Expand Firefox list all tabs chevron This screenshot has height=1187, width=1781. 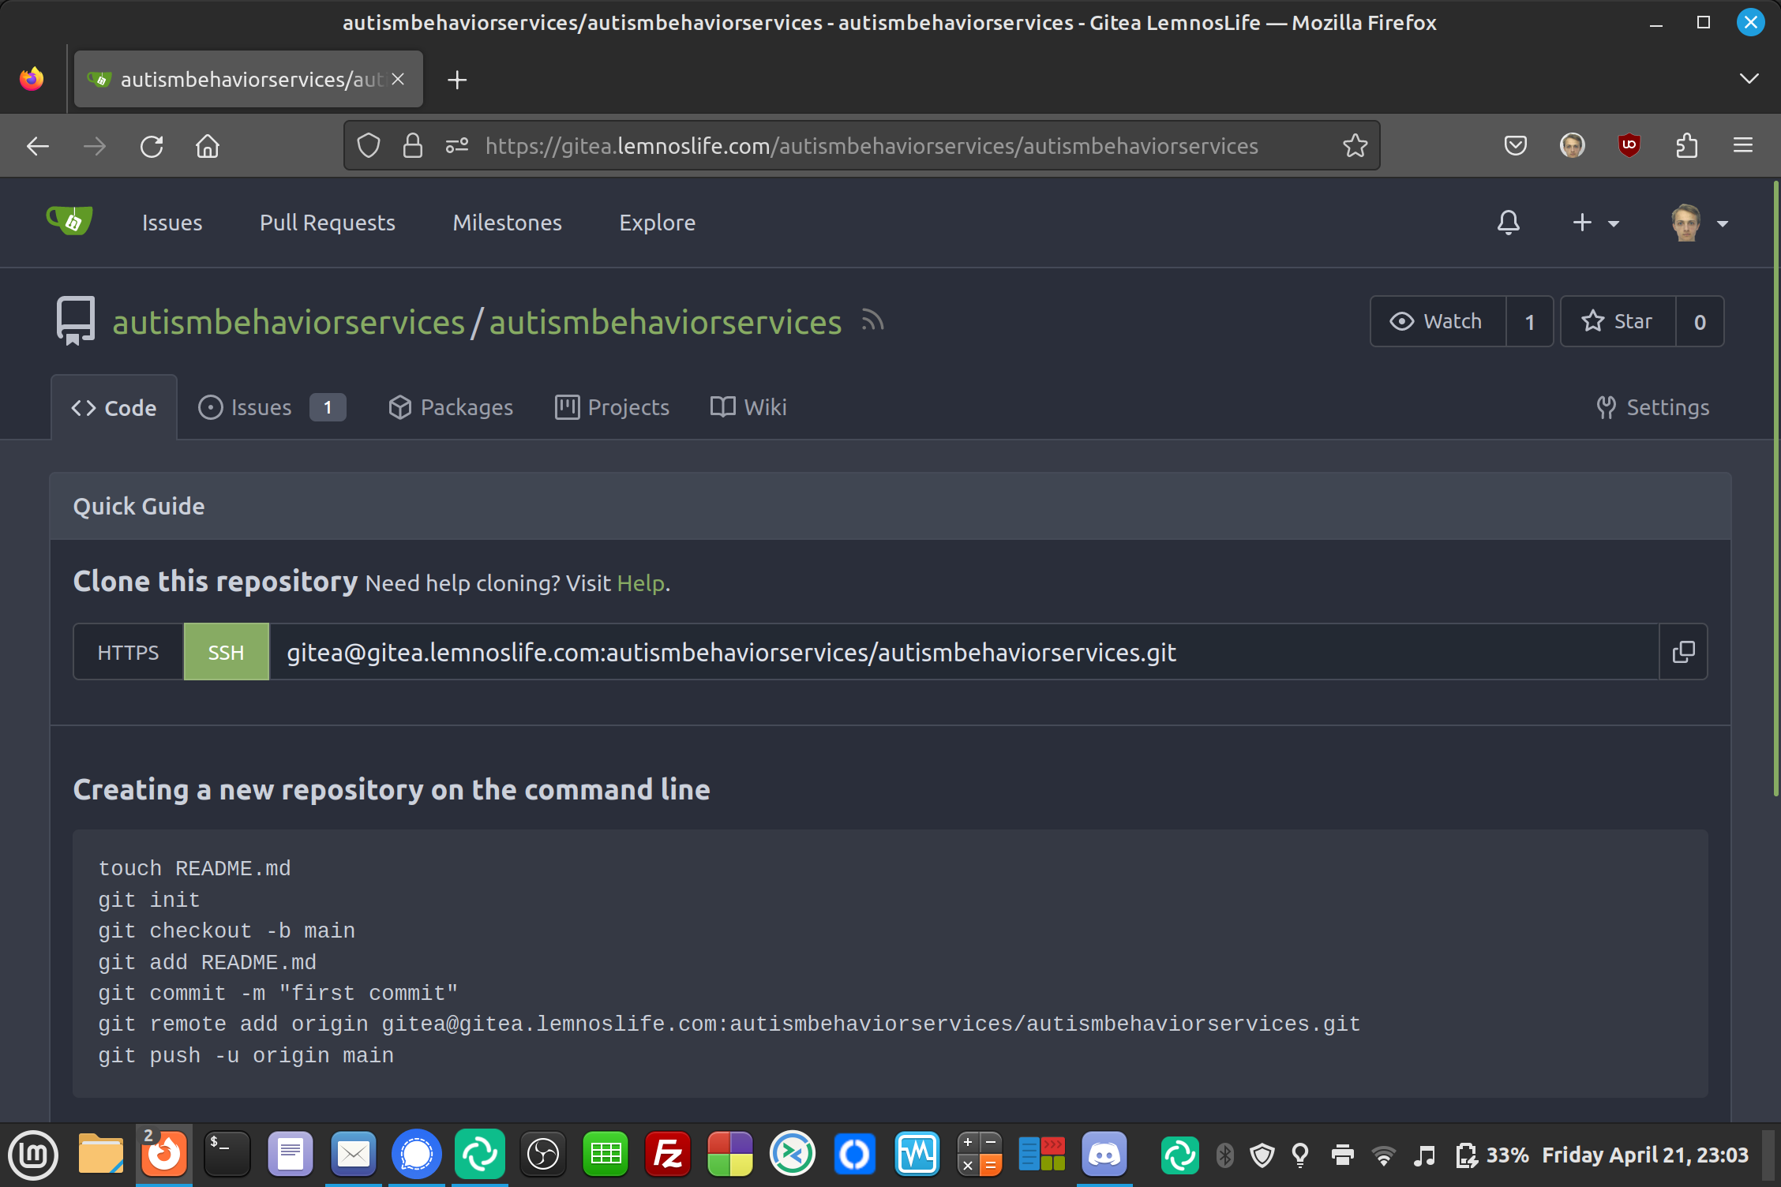click(1749, 79)
